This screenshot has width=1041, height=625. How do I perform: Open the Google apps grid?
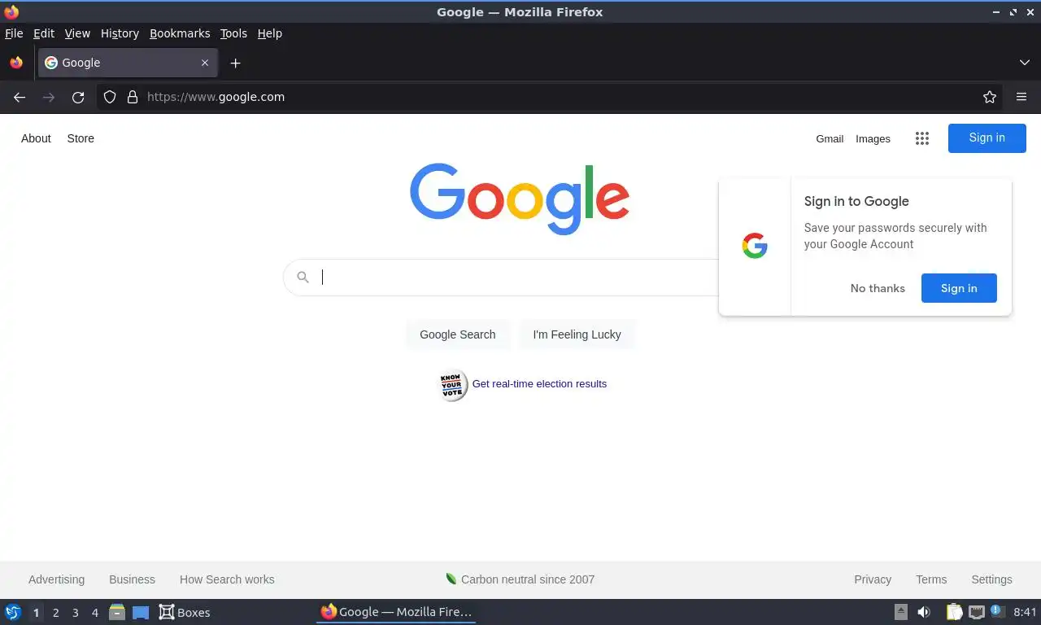pyautogui.click(x=921, y=138)
